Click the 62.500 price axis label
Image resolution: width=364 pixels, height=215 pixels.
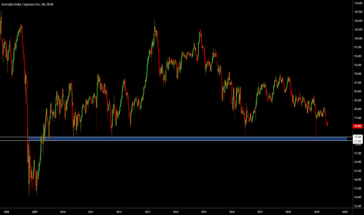358,171
